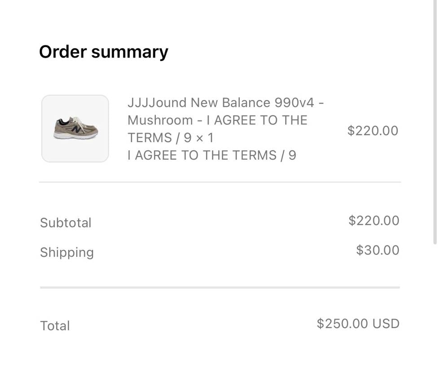
Task: Click the Order summary heading
Action: tap(103, 52)
